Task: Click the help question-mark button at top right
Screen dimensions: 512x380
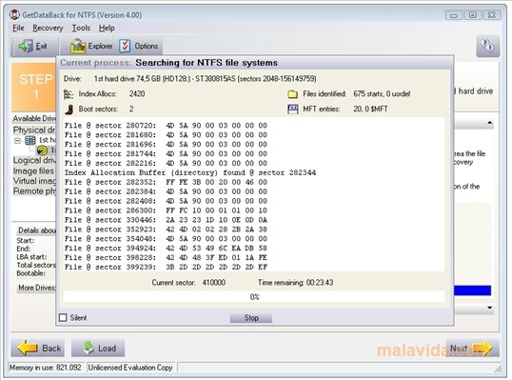Action: coord(488,46)
